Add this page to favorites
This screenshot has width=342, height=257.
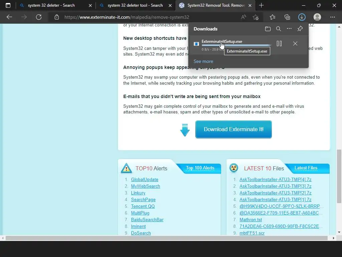pos(255,17)
